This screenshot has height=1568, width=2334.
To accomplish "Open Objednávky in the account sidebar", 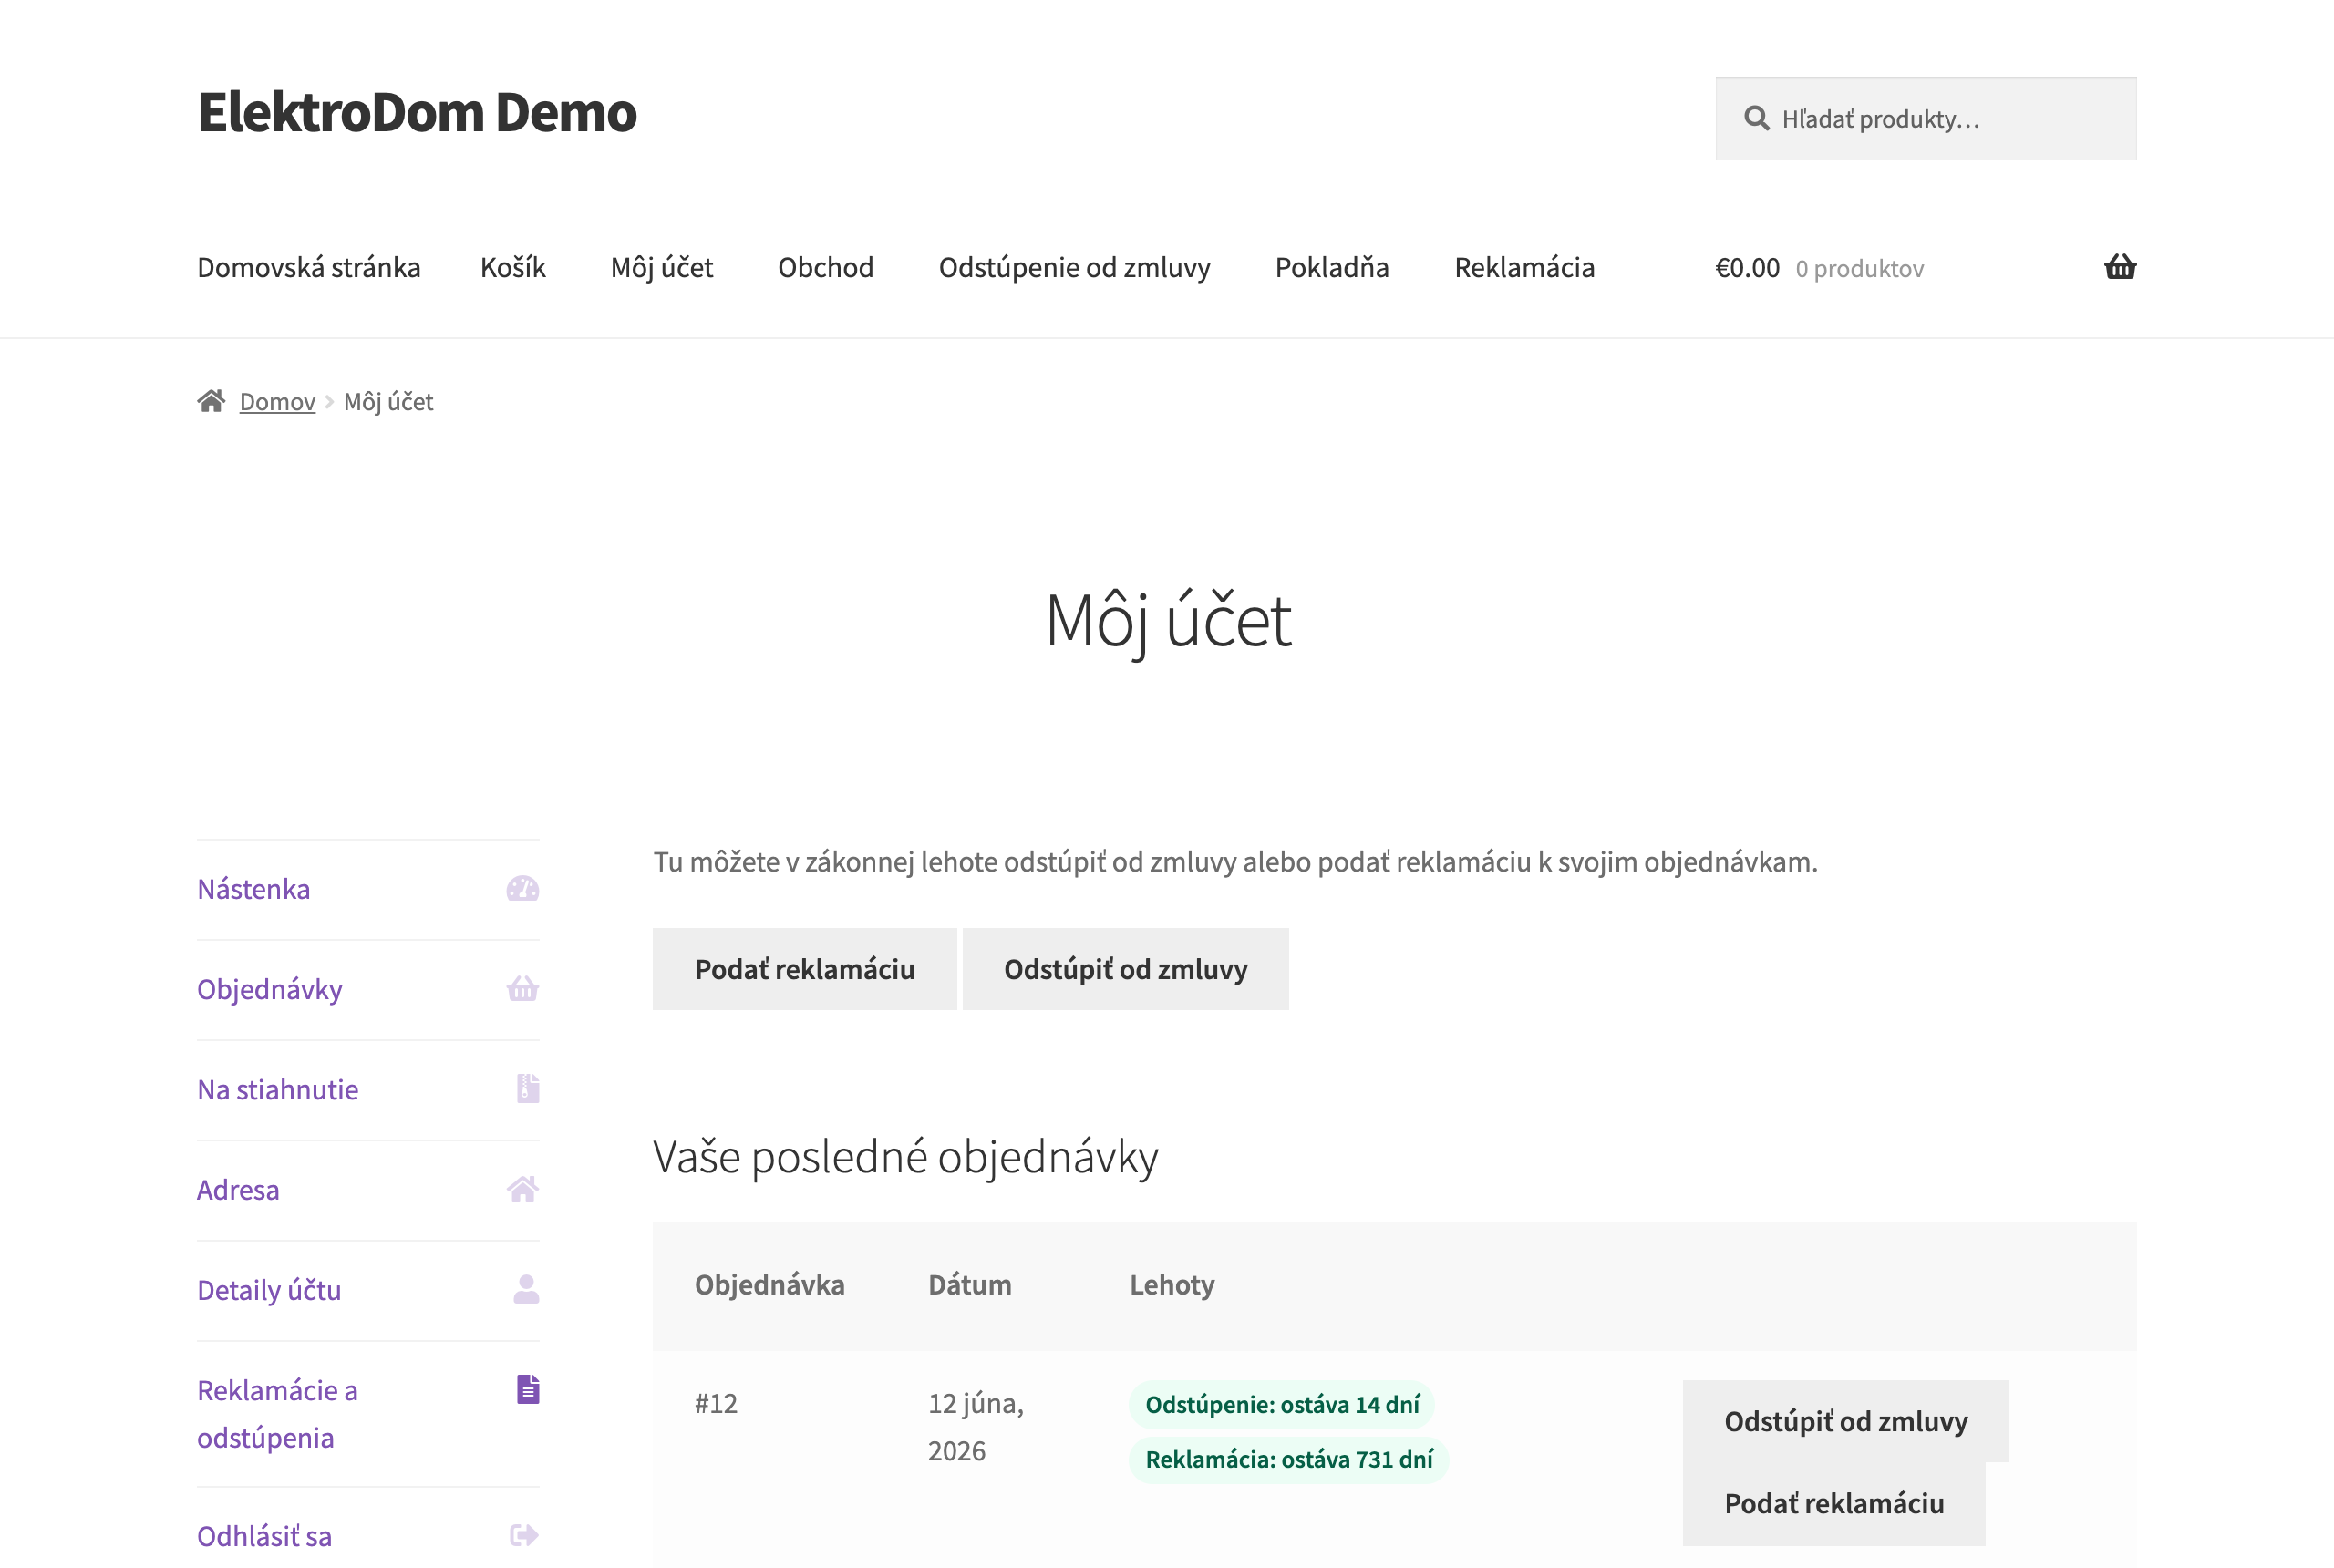I will point(269,989).
